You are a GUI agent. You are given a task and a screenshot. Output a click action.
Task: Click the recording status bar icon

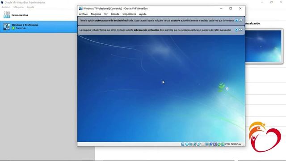point(211,144)
